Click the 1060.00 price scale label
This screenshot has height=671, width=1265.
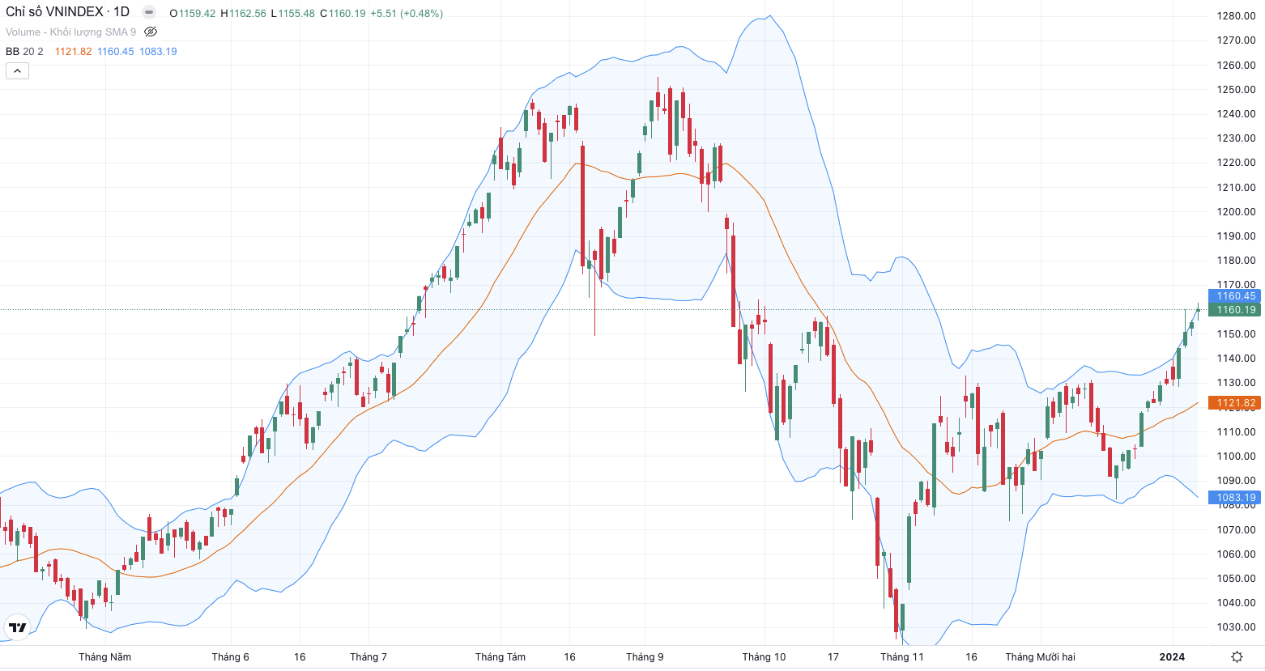point(1236,554)
